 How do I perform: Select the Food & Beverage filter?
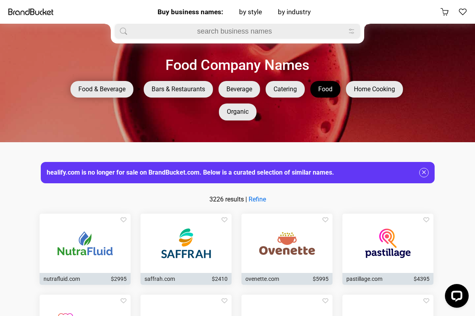102,89
